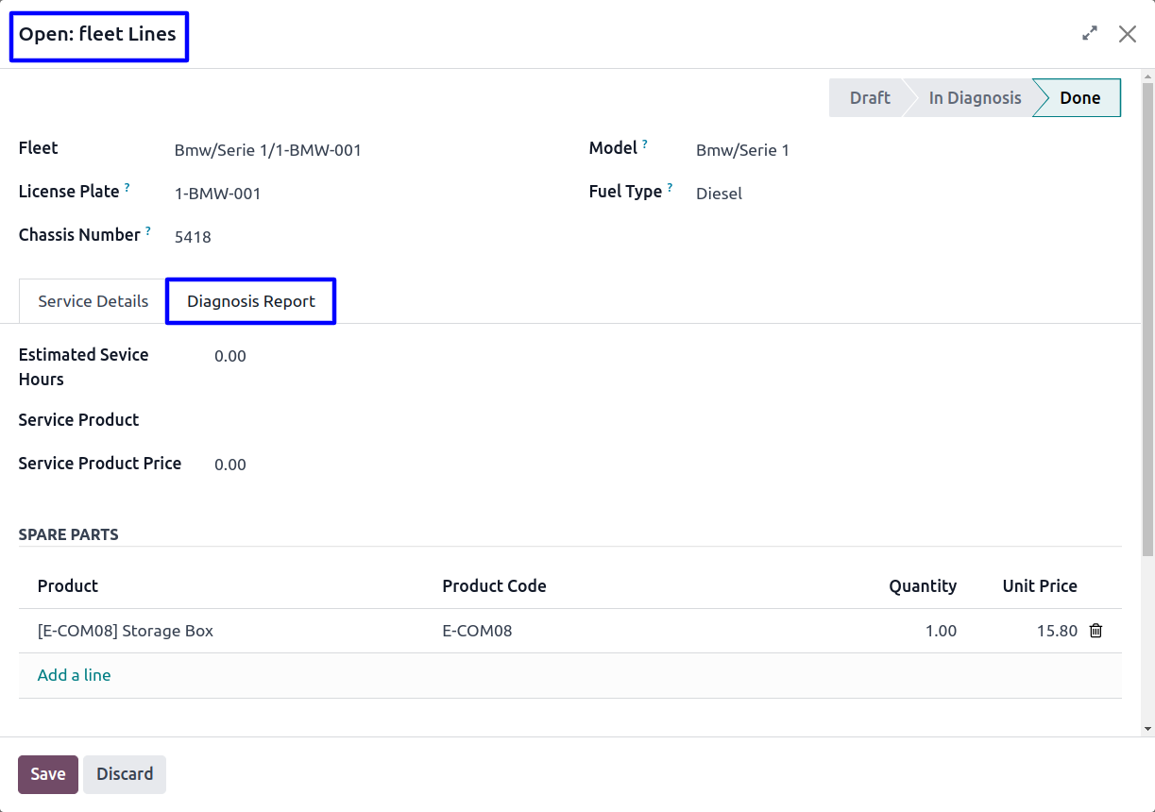This screenshot has width=1155, height=812.
Task: Save the fleet line record
Action: [x=47, y=774]
